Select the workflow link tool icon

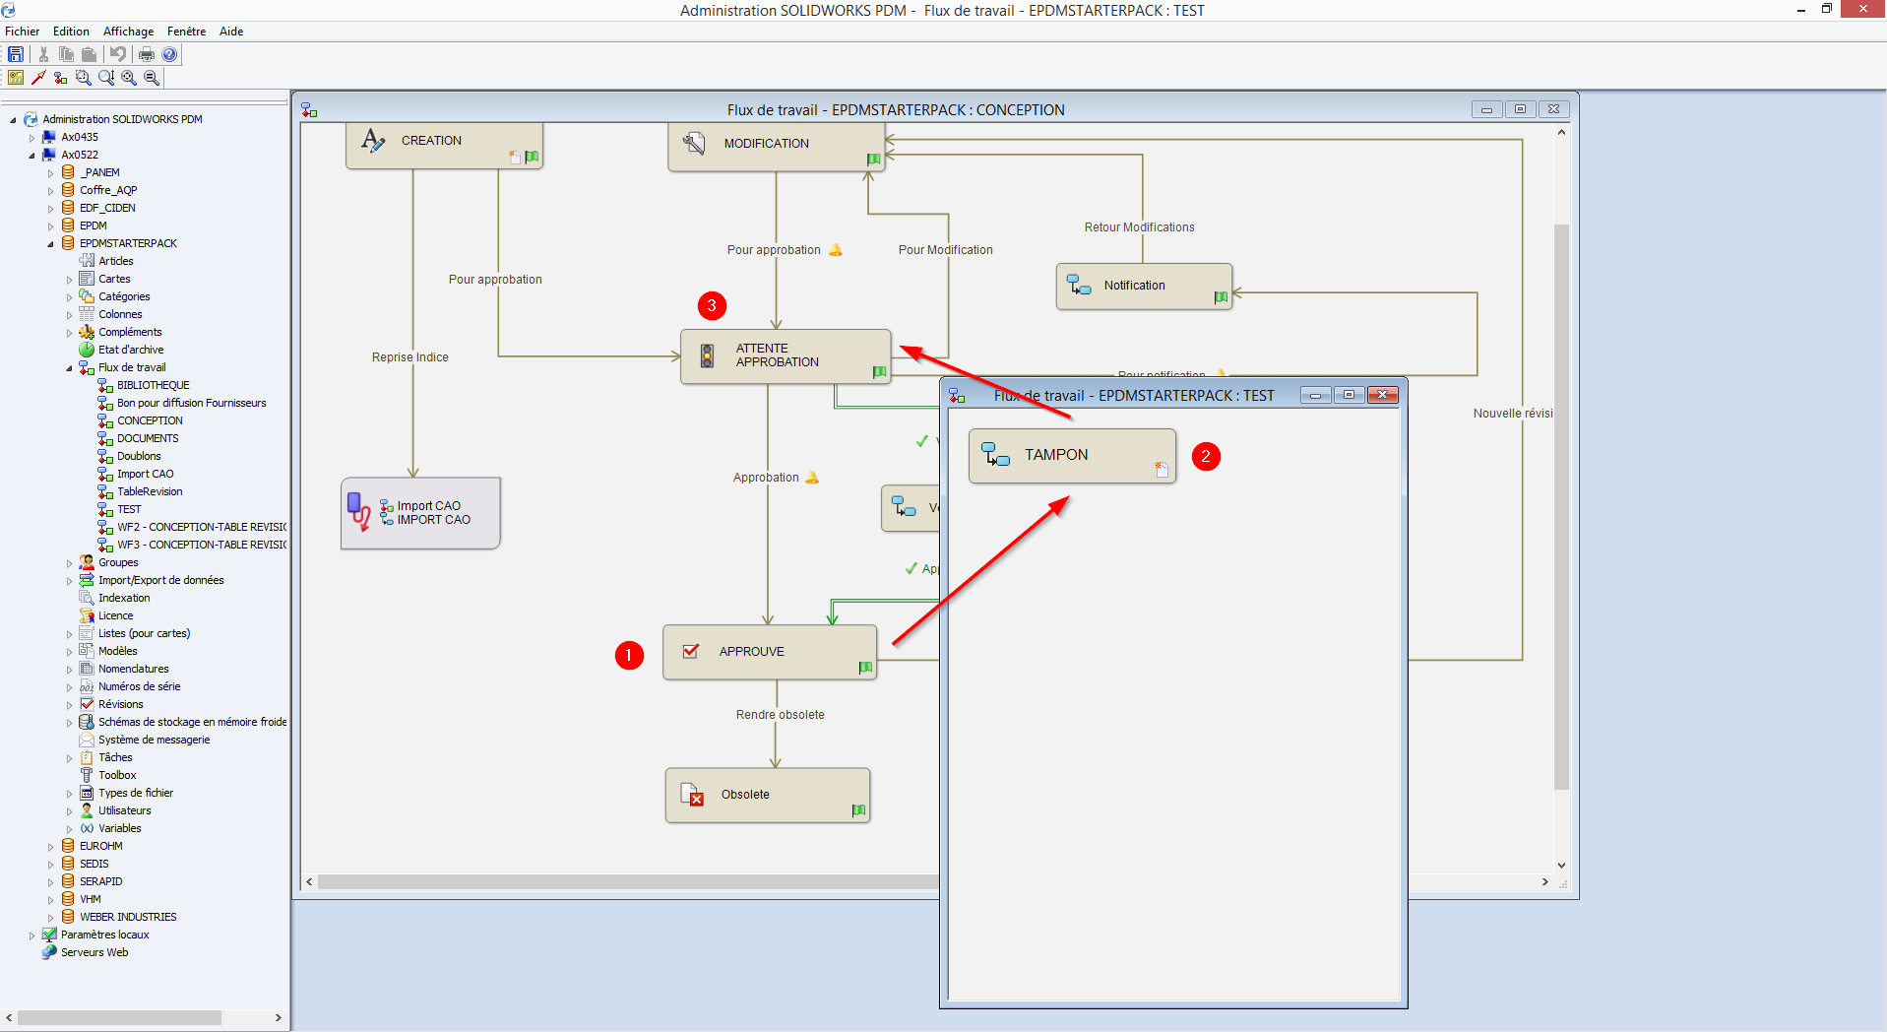click(x=61, y=78)
